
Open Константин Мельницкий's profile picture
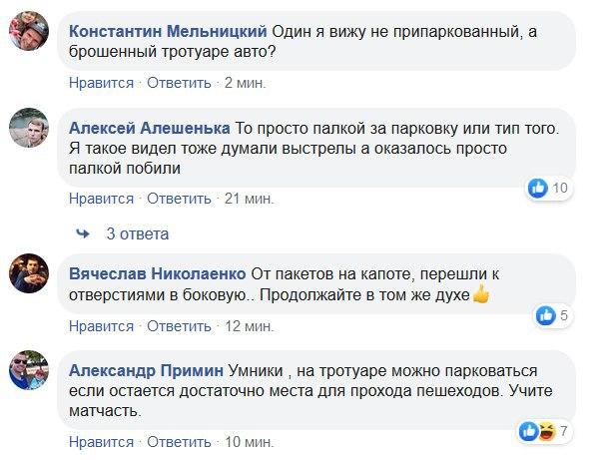pos(30,31)
